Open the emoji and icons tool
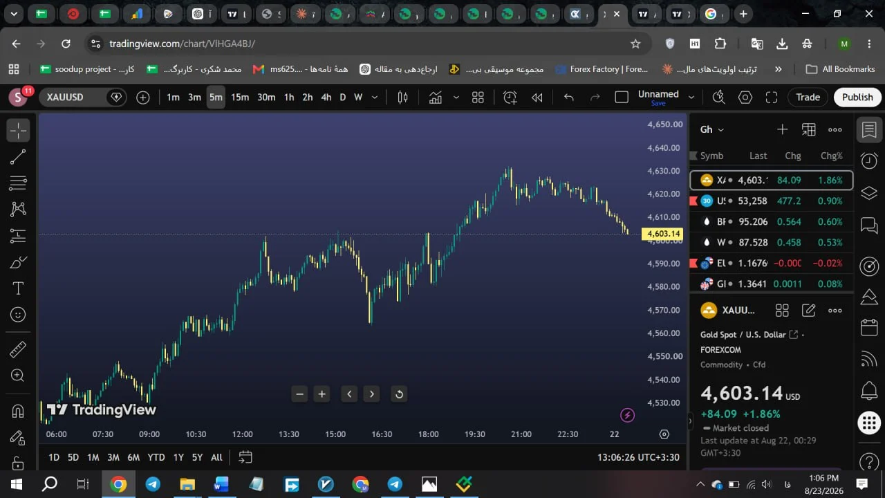Image resolution: width=885 pixels, height=498 pixels. pyautogui.click(x=18, y=315)
